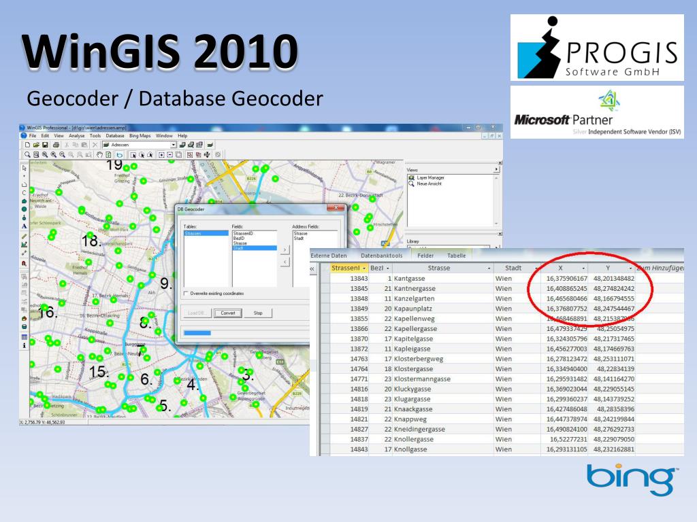
Task: Switch to the Tabelle tab
Action: coord(457,256)
